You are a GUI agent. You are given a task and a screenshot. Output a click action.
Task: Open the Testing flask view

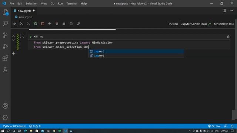coord(5,70)
